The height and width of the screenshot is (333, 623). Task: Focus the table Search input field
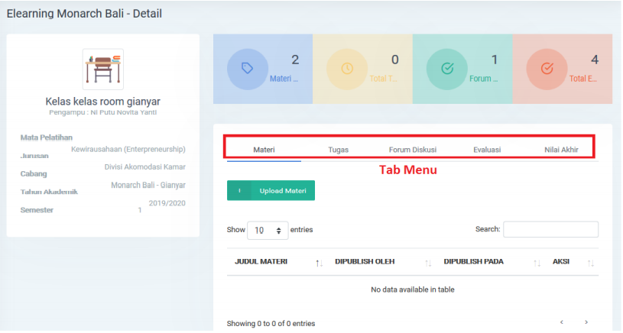click(550, 229)
